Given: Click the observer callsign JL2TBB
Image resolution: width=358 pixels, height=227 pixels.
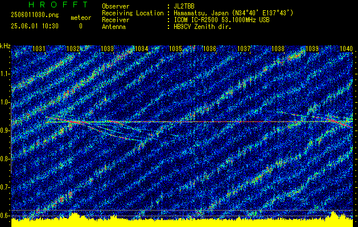Looking at the screenshot, I should click(184, 6).
